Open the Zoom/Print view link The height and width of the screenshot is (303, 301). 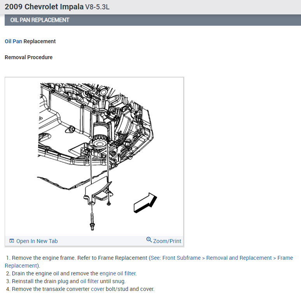point(167,241)
